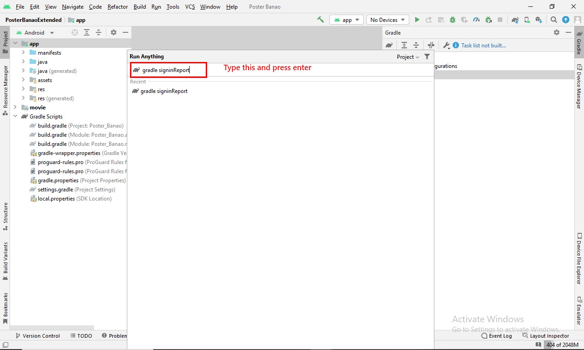The height and width of the screenshot is (350, 584).
Task: Click the Search Everywhere magnifier icon
Action: [553, 20]
